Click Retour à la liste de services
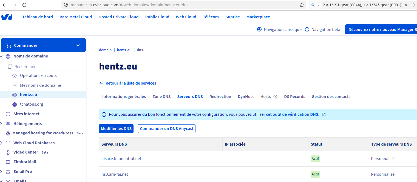The height and width of the screenshot is (182, 417). (x=131, y=83)
